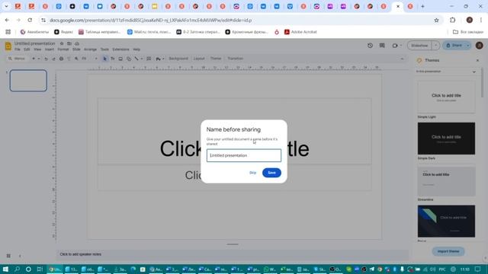Open a new browser tab with plus
Viewport: 488px width, 274px height.
click(422, 6)
